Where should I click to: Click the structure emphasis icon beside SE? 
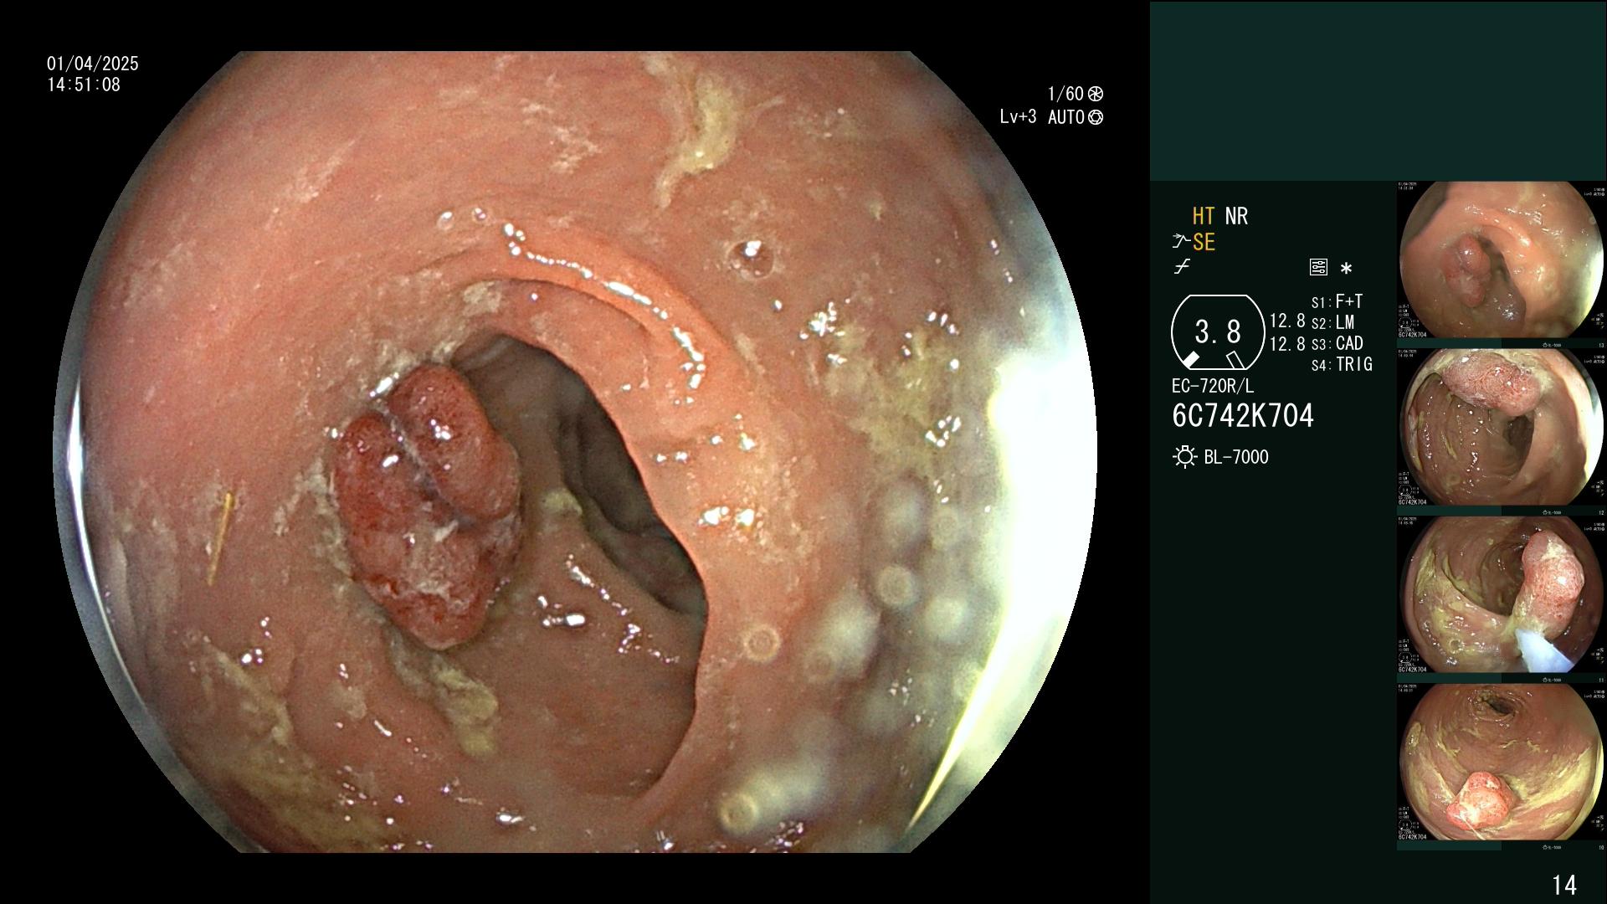(x=1180, y=242)
